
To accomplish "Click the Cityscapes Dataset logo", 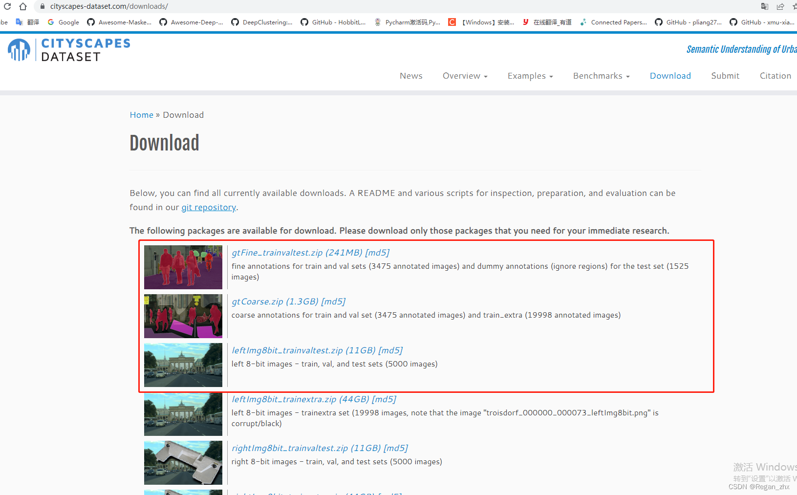I will click(x=69, y=50).
